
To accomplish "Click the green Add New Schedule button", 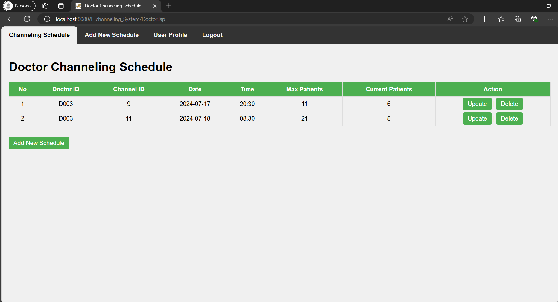I will pos(39,143).
